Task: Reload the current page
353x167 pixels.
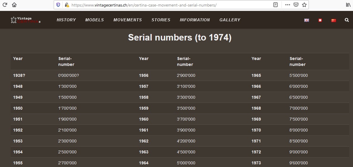Action: click(5, 5)
